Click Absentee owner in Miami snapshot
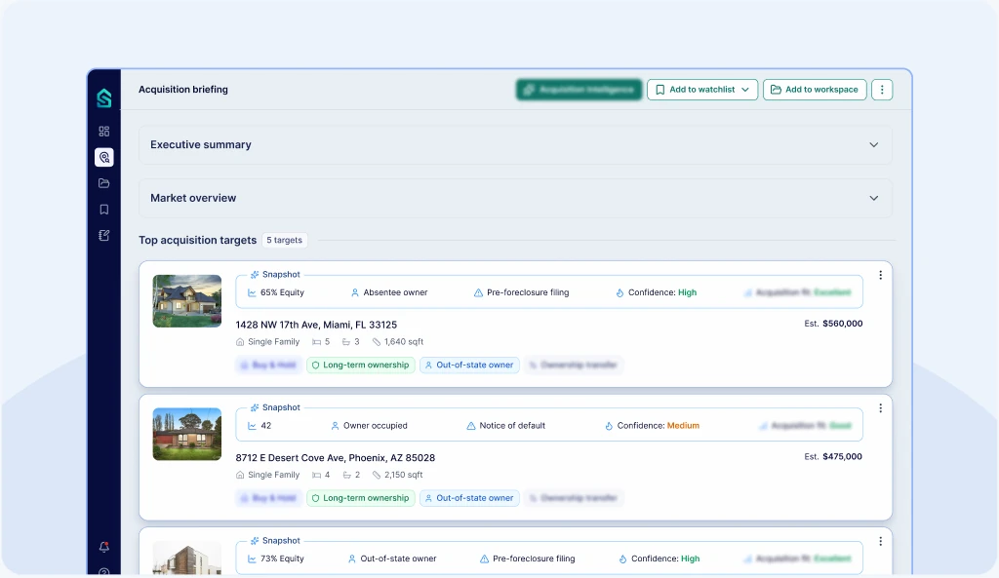The height and width of the screenshot is (578, 999). (x=389, y=292)
